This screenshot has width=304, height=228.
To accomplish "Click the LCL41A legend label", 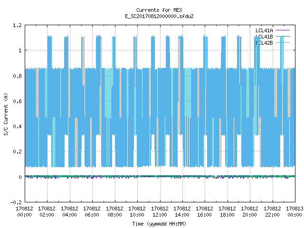I will (x=264, y=30).
